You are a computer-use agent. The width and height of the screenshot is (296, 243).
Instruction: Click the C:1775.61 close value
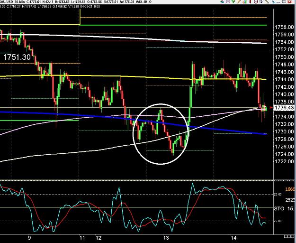[x=34, y=2]
